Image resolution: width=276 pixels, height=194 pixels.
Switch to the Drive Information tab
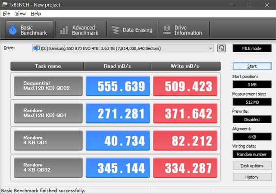click(184, 30)
